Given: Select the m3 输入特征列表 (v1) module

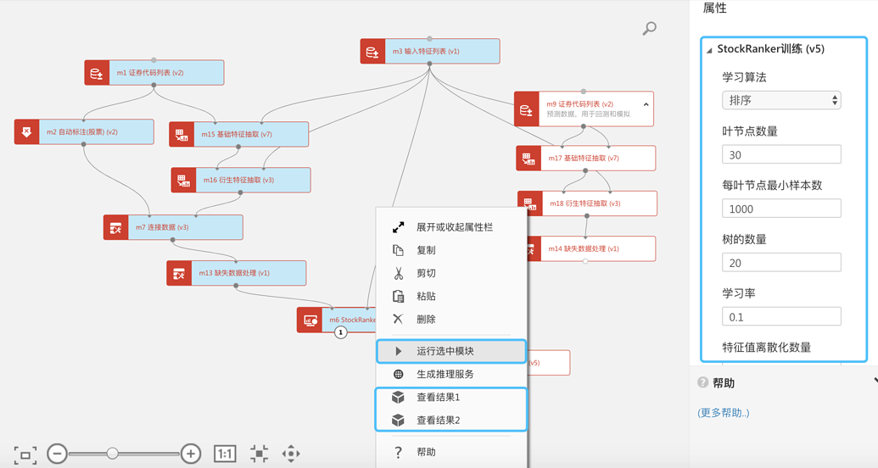Looking at the screenshot, I should point(430,52).
